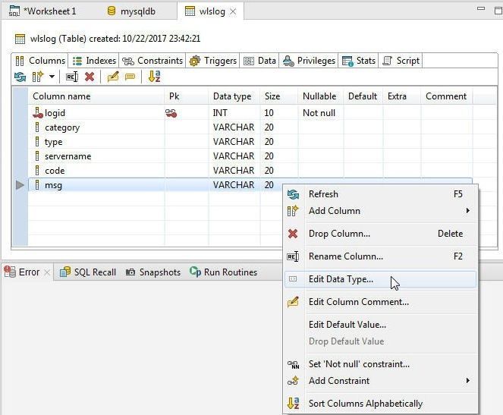Click the Rename Column toolbar icon
503x415 pixels.
tap(72, 77)
